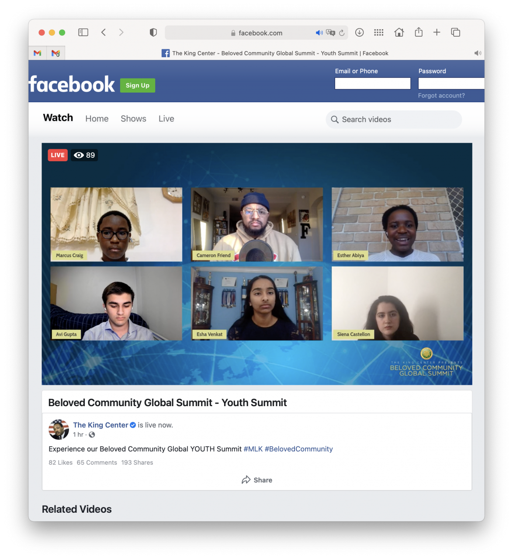Viewport: 513px width, 559px height.
Task: Click Avi Gupta's video tile
Action: [x=116, y=304]
